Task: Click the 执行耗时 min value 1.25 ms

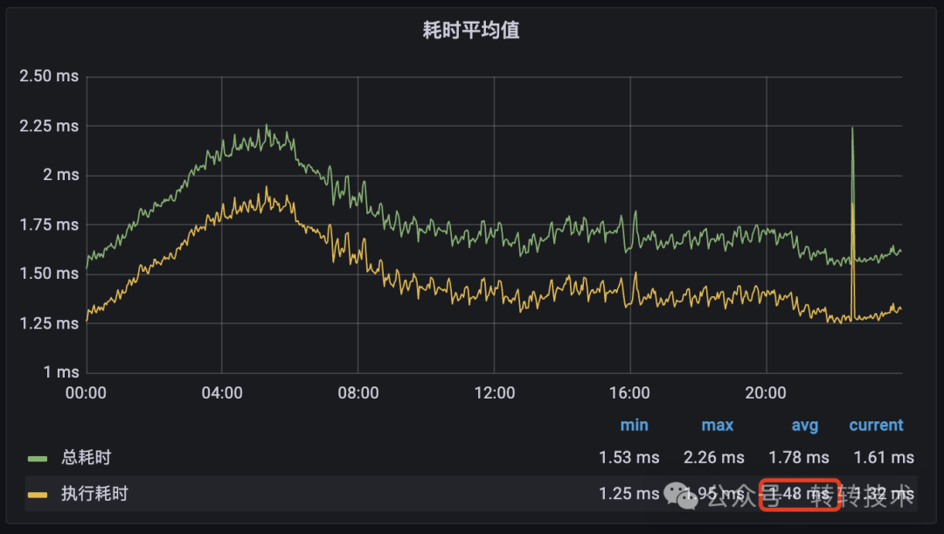Action: pyautogui.click(x=628, y=494)
